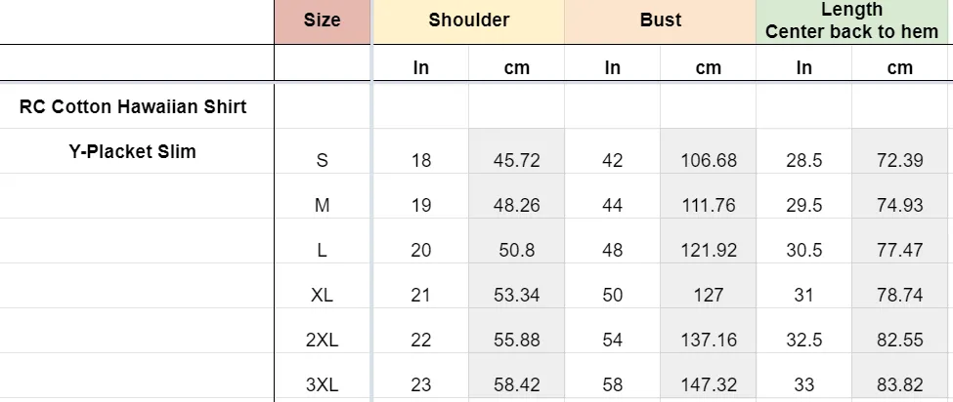Select the Length Center back to hem header
The height and width of the screenshot is (402, 953).
851,21
